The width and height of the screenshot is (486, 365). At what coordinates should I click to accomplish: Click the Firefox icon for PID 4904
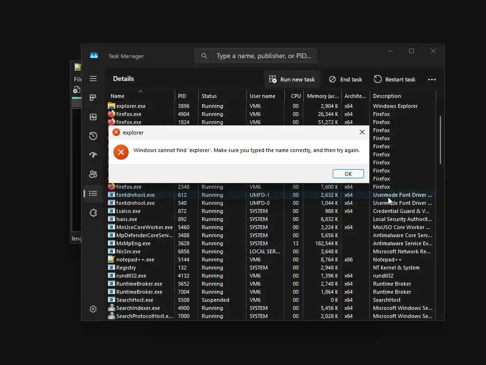click(111, 114)
